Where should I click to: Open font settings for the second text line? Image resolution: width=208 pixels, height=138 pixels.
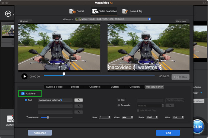78,106
